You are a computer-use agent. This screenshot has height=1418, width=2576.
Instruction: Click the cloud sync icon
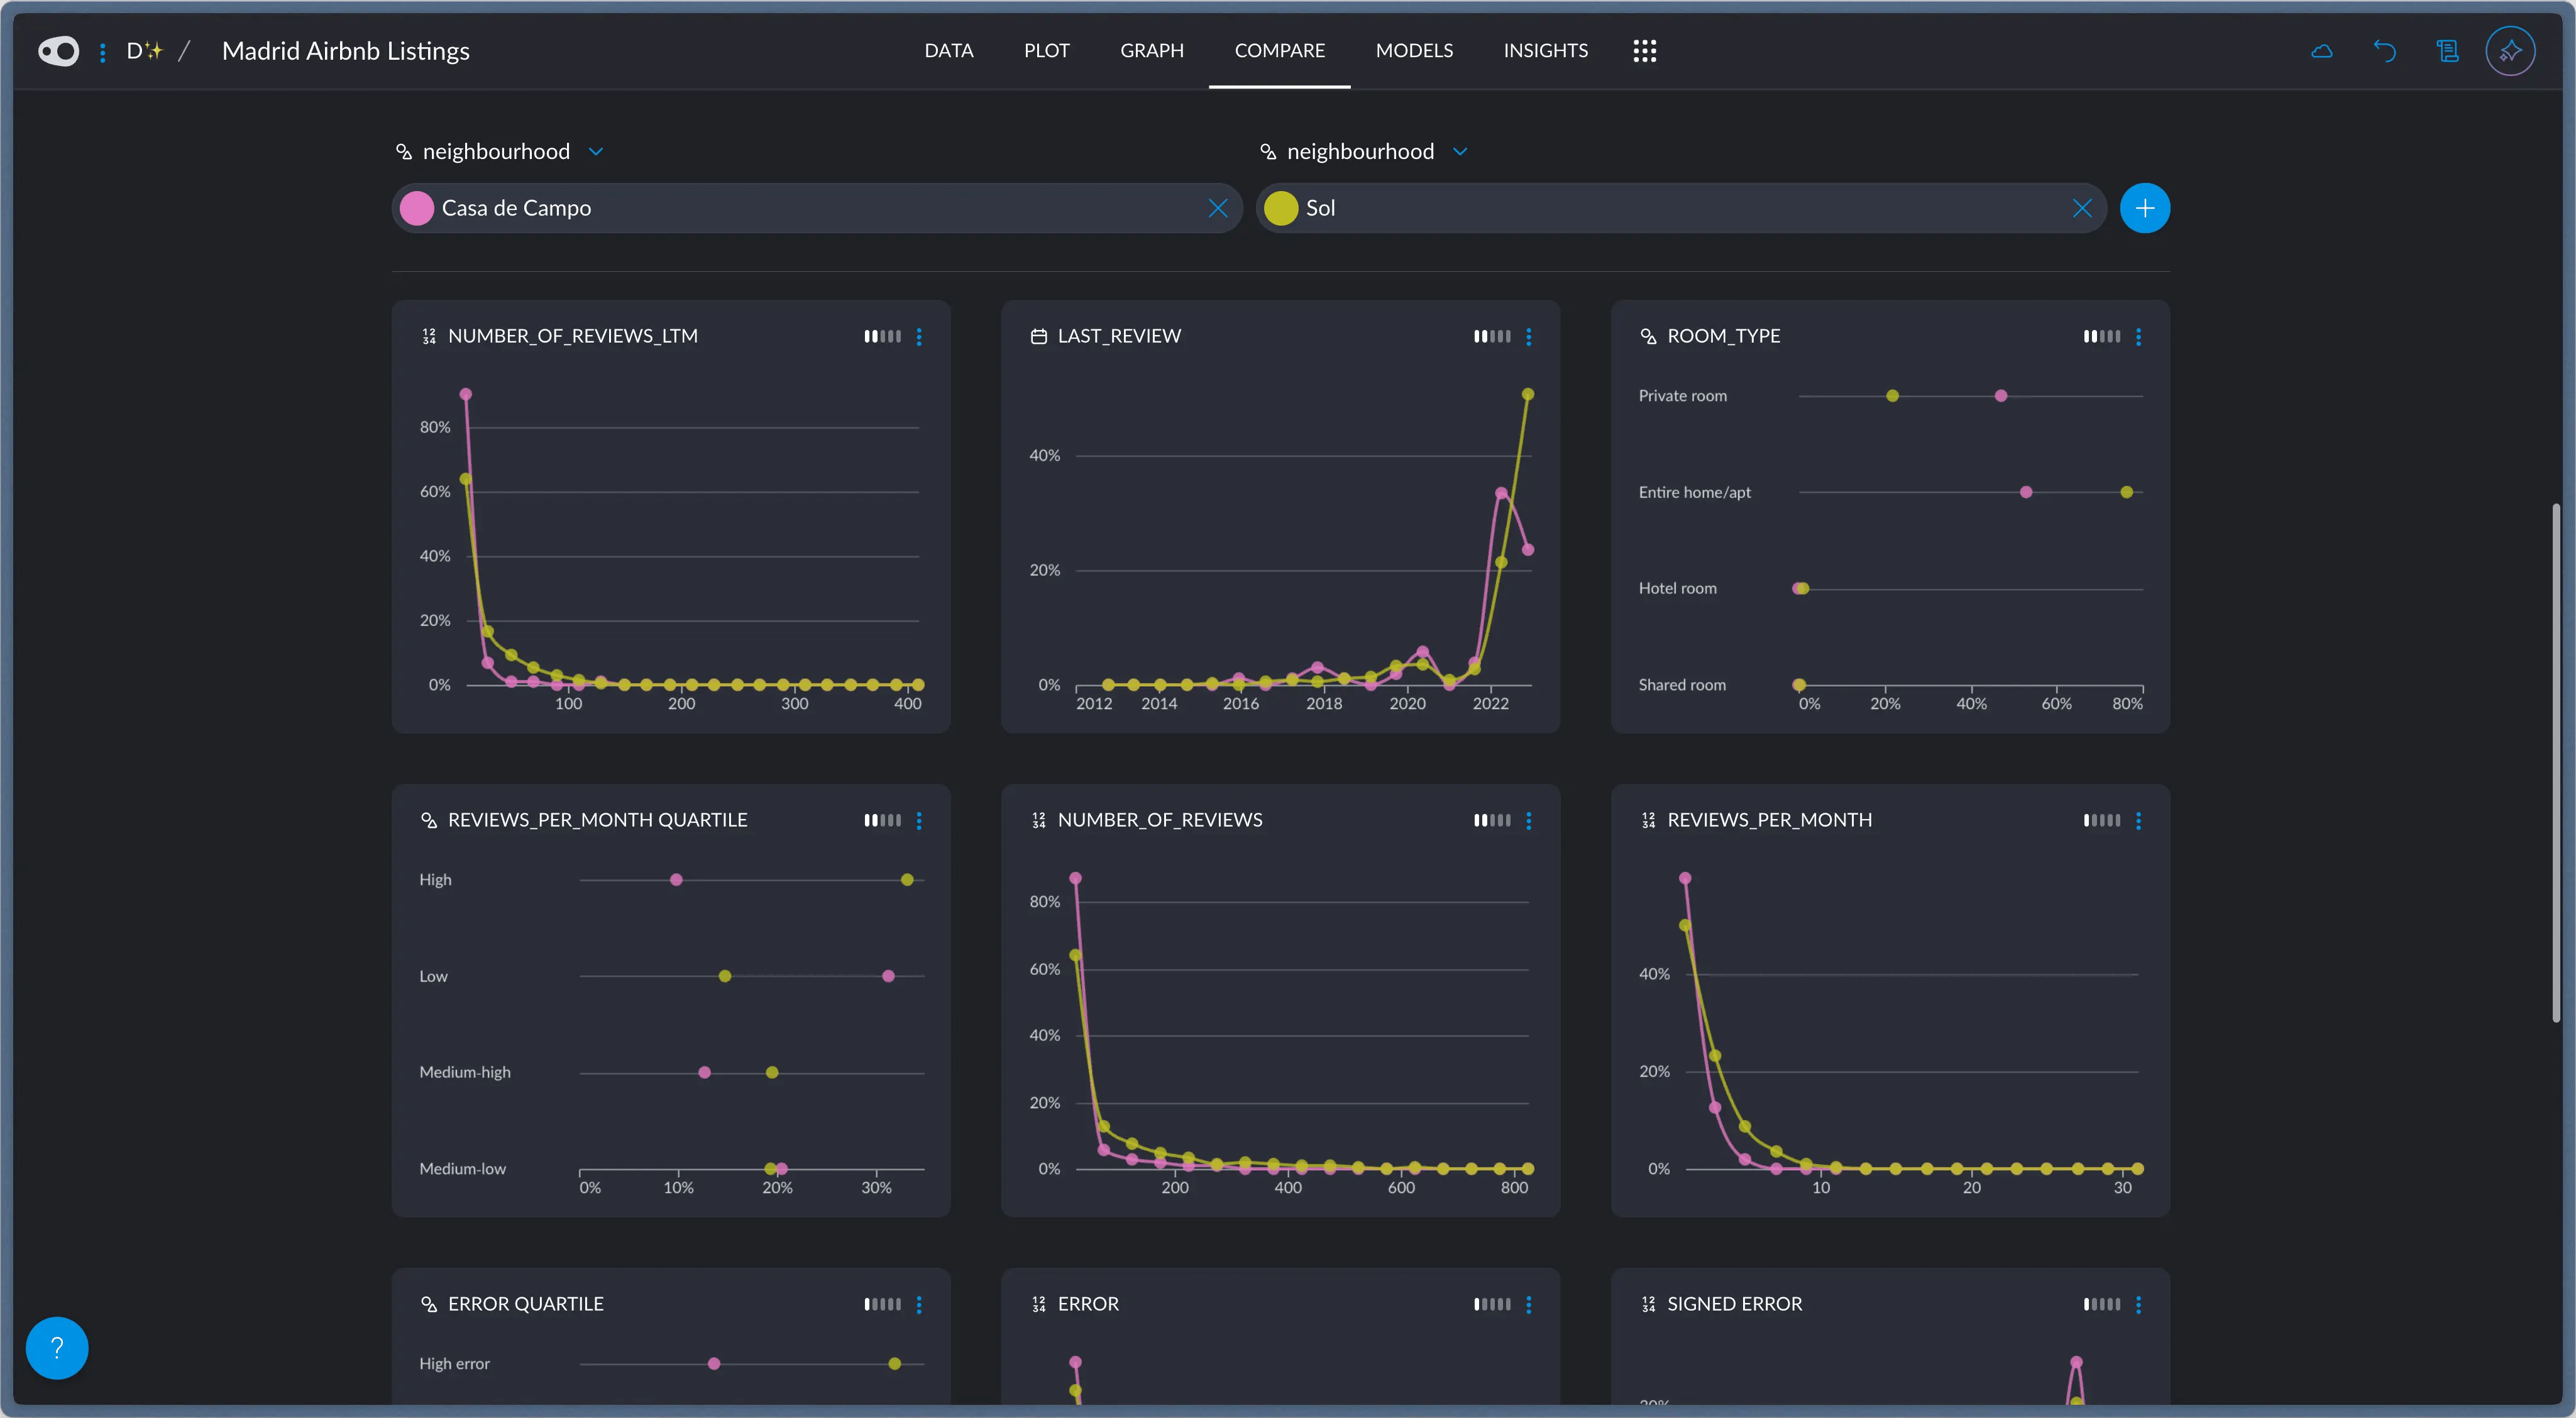click(2322, 51)
